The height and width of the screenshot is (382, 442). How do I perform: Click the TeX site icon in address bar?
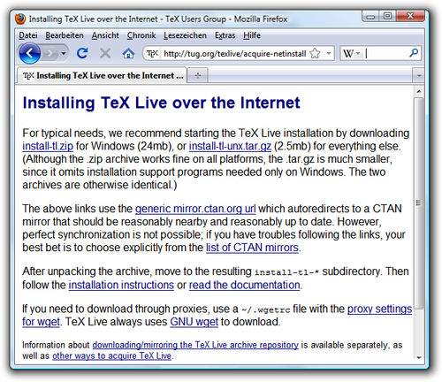[x=152, y=53]
